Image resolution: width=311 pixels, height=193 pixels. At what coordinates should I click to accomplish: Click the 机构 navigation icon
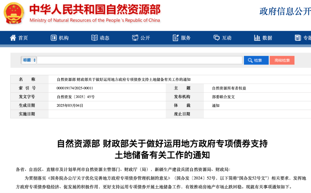54,38
